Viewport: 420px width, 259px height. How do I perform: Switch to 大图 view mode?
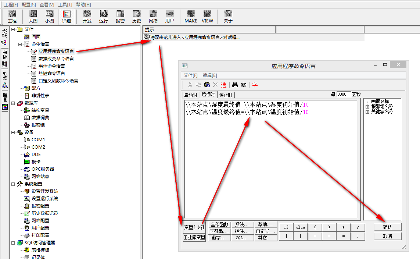coord(33,17)
